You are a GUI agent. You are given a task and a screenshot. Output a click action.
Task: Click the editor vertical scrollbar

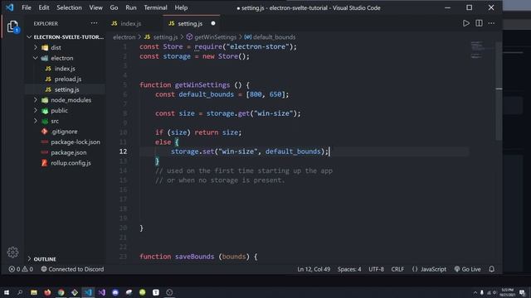499,90
